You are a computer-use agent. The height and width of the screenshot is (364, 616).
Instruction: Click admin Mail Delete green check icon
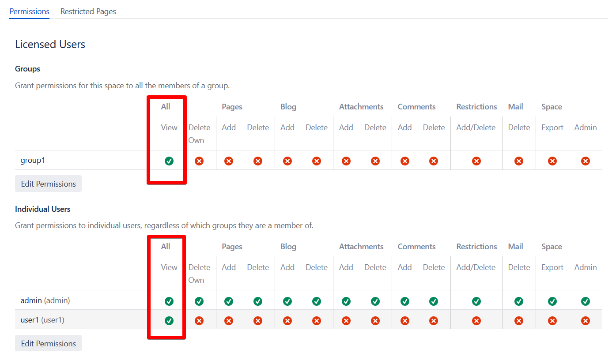(519, 301)
